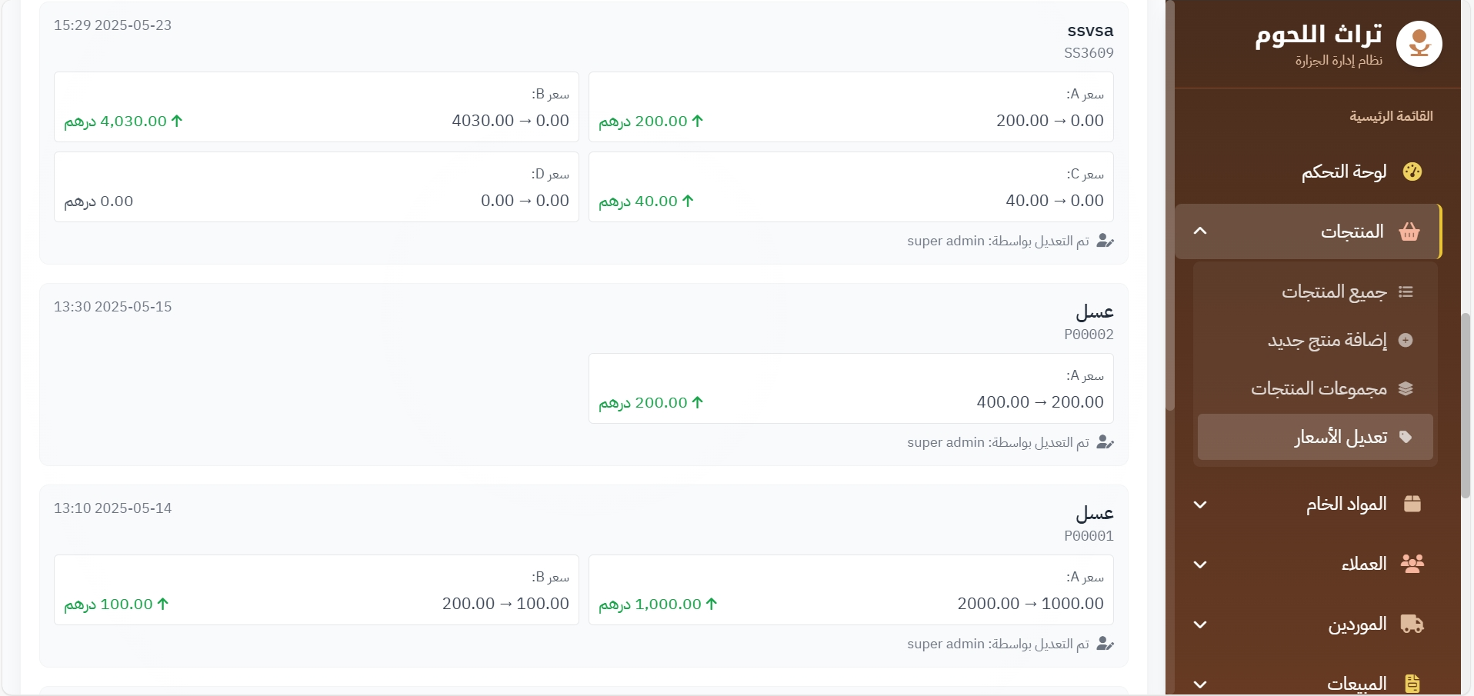The image size is (1474, 696).
Task: Collapse the المنتجات menu chevron
Action: point(1200,231)
